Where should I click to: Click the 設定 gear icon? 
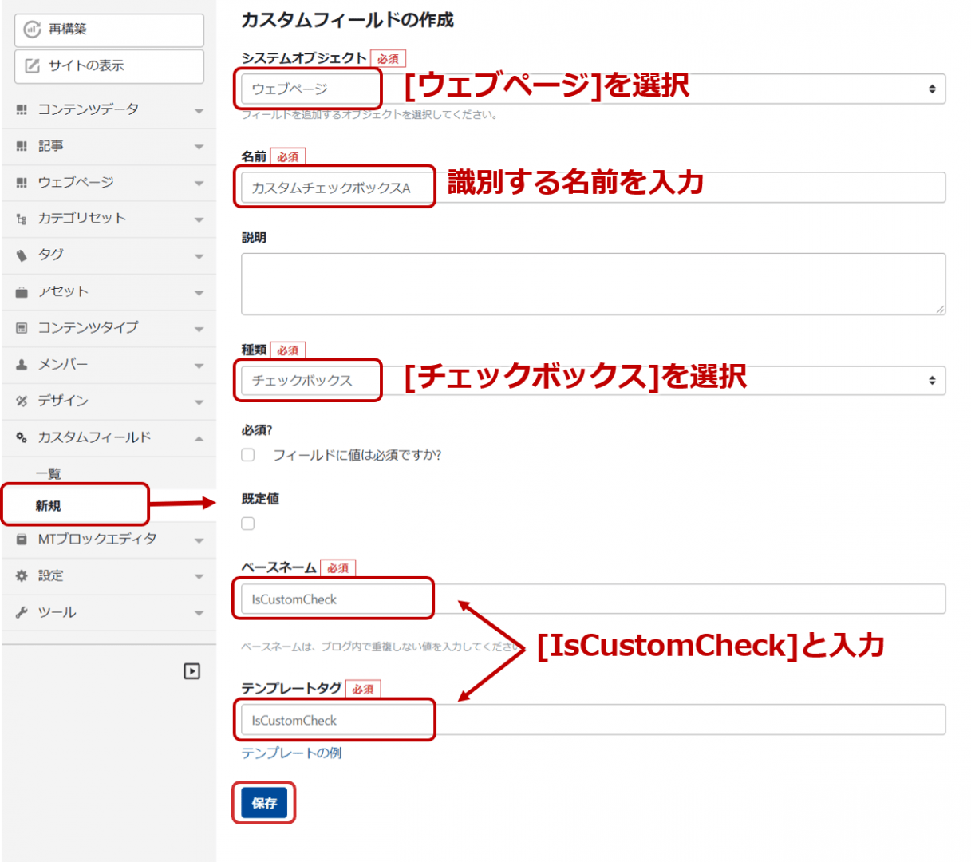(x=22, y=576)
